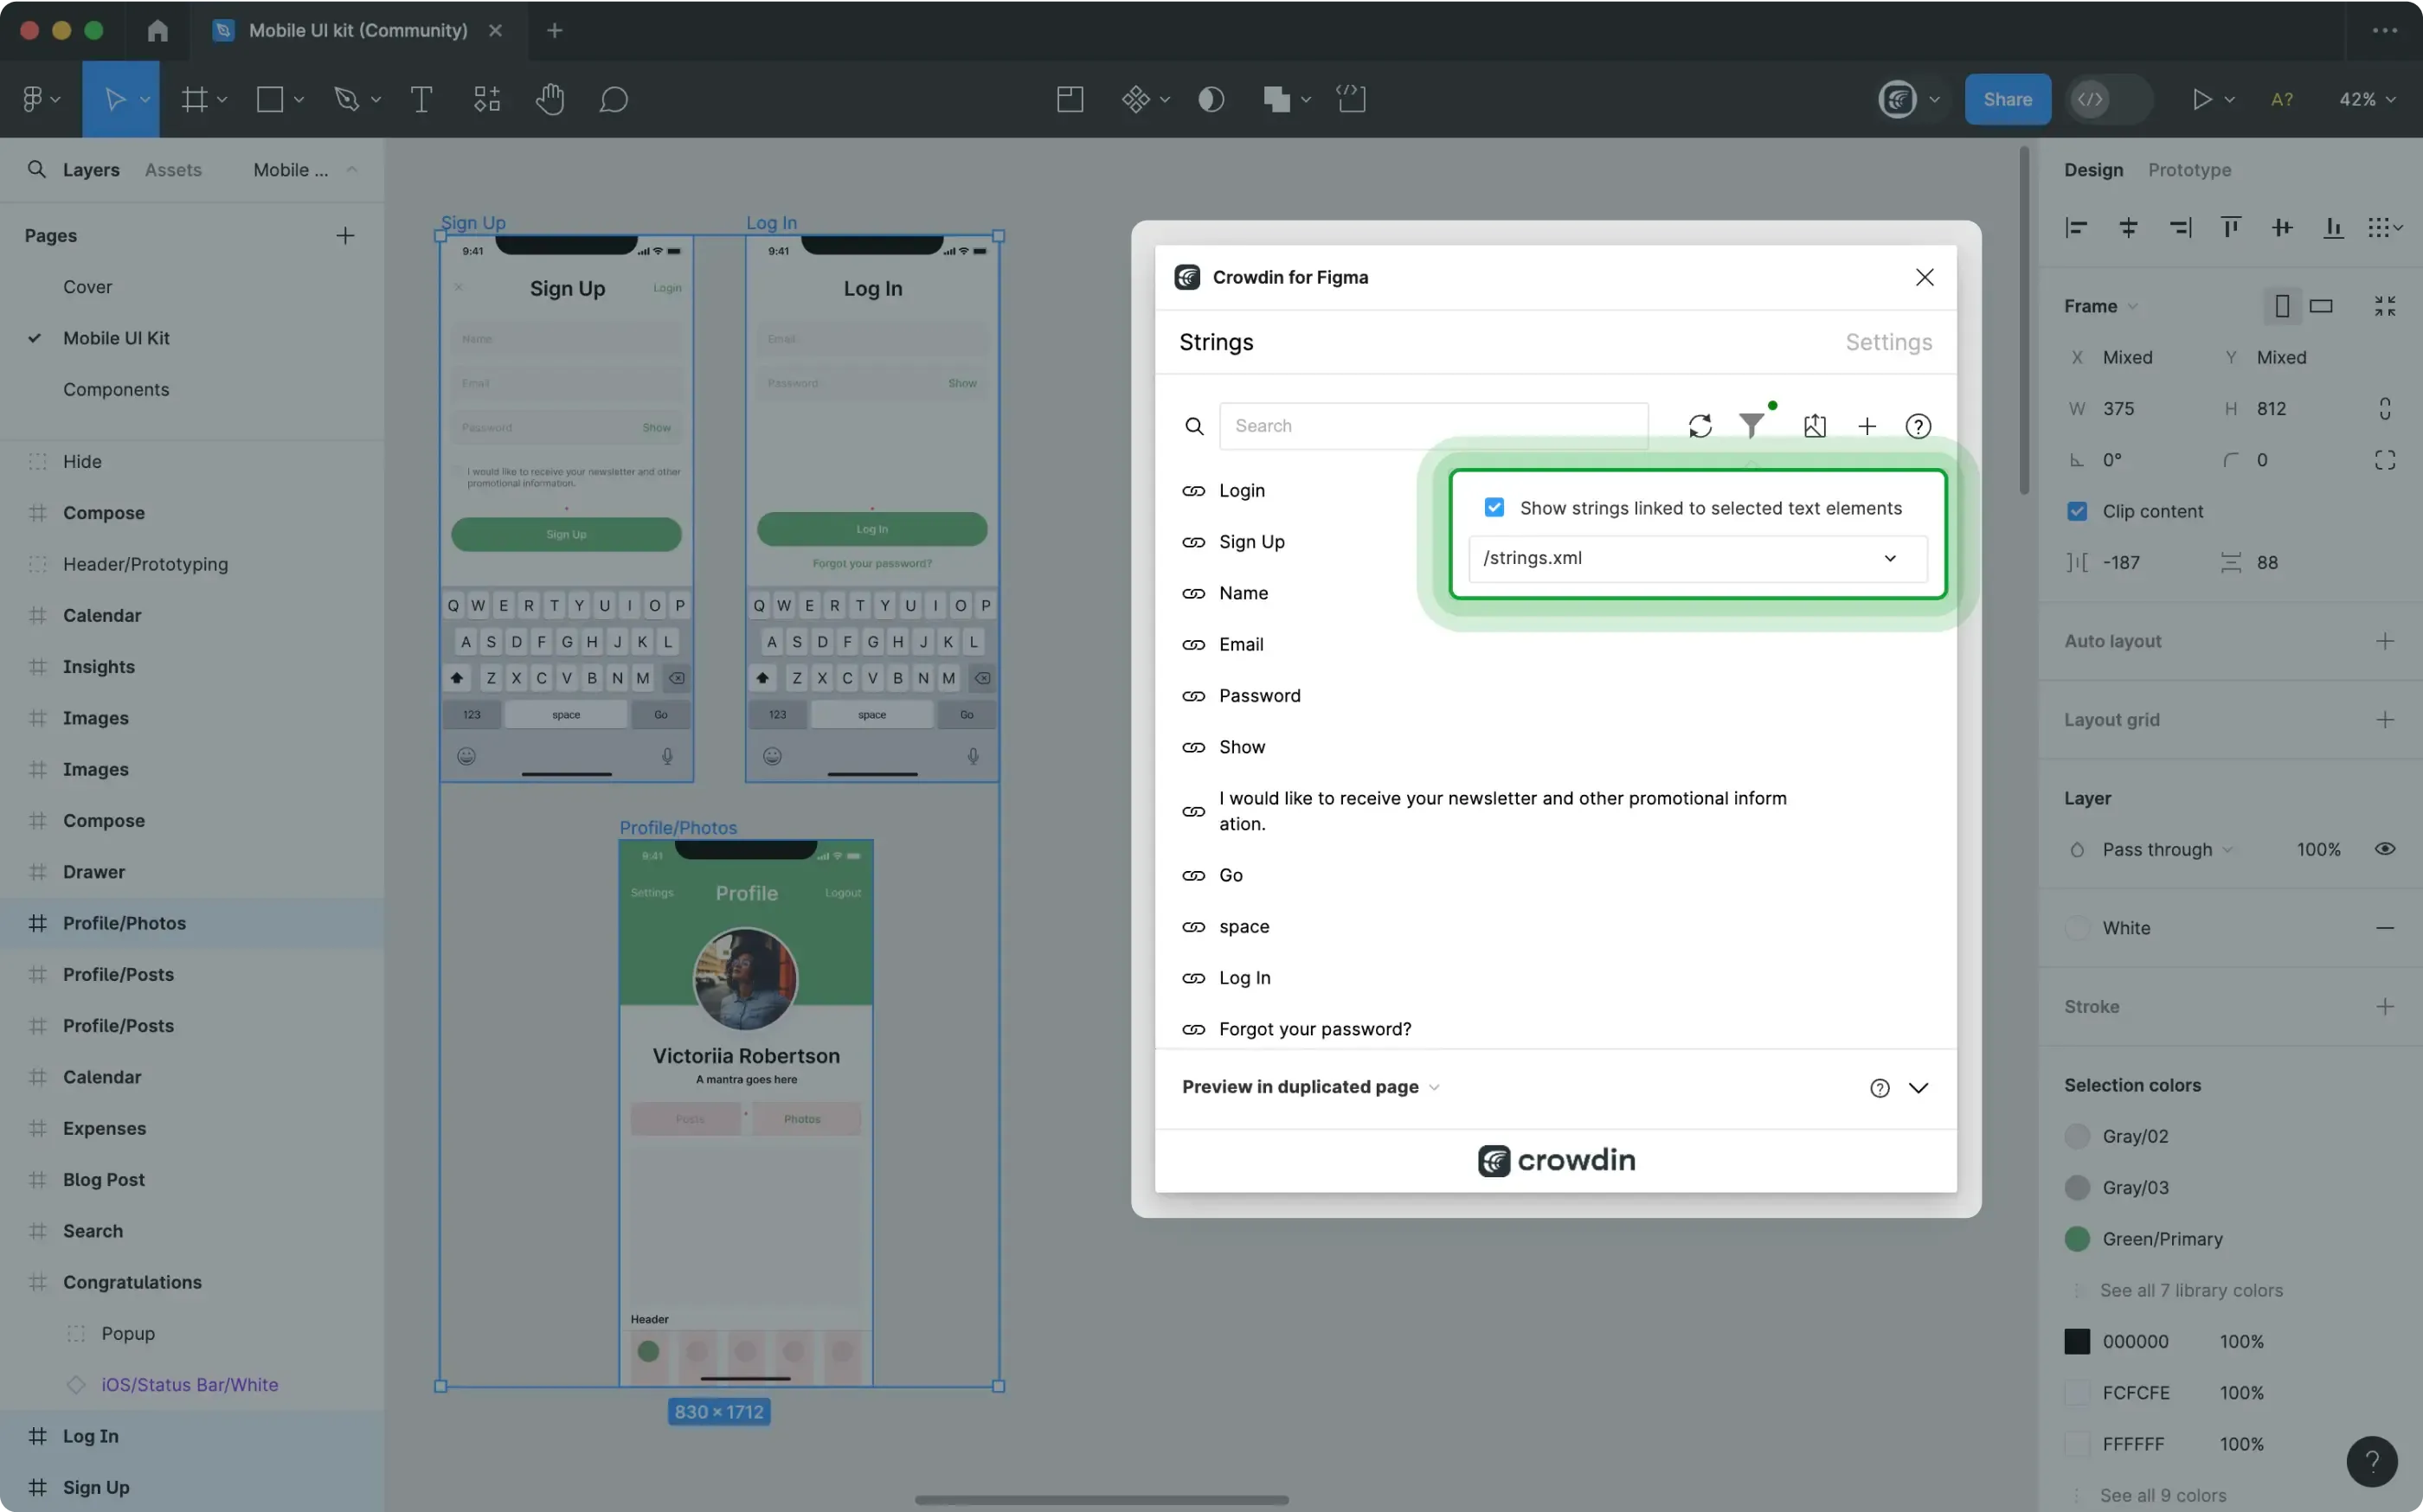The image size is (2423, 1512).
Task: Open Crowdin plugin help via question mark icon
Action: [1918, 425]
